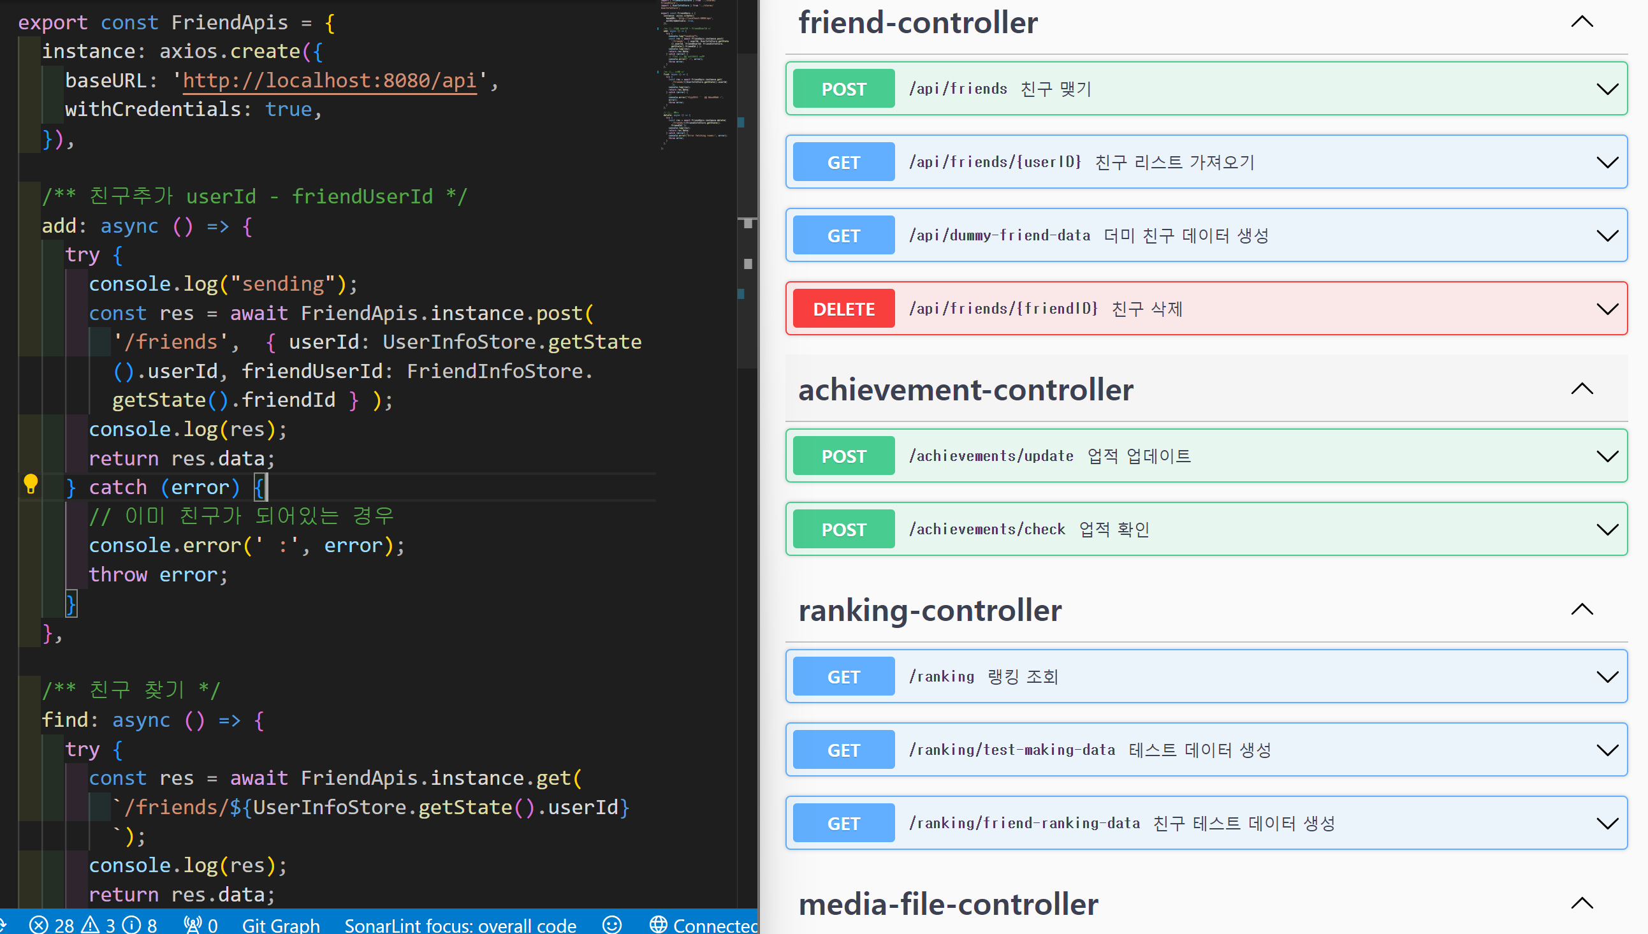Collapse the achievement-controller section
This screenshot has height=934, width=1648.
click(x=1582, y=389)
